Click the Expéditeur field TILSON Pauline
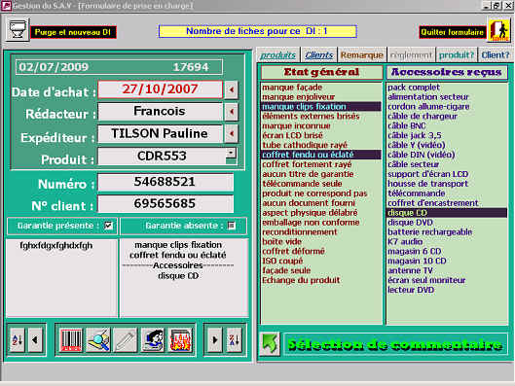 point(161,133)
